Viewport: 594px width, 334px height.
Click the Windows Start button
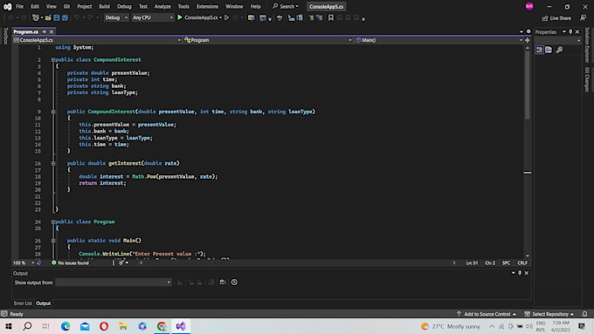pos(9,326)
